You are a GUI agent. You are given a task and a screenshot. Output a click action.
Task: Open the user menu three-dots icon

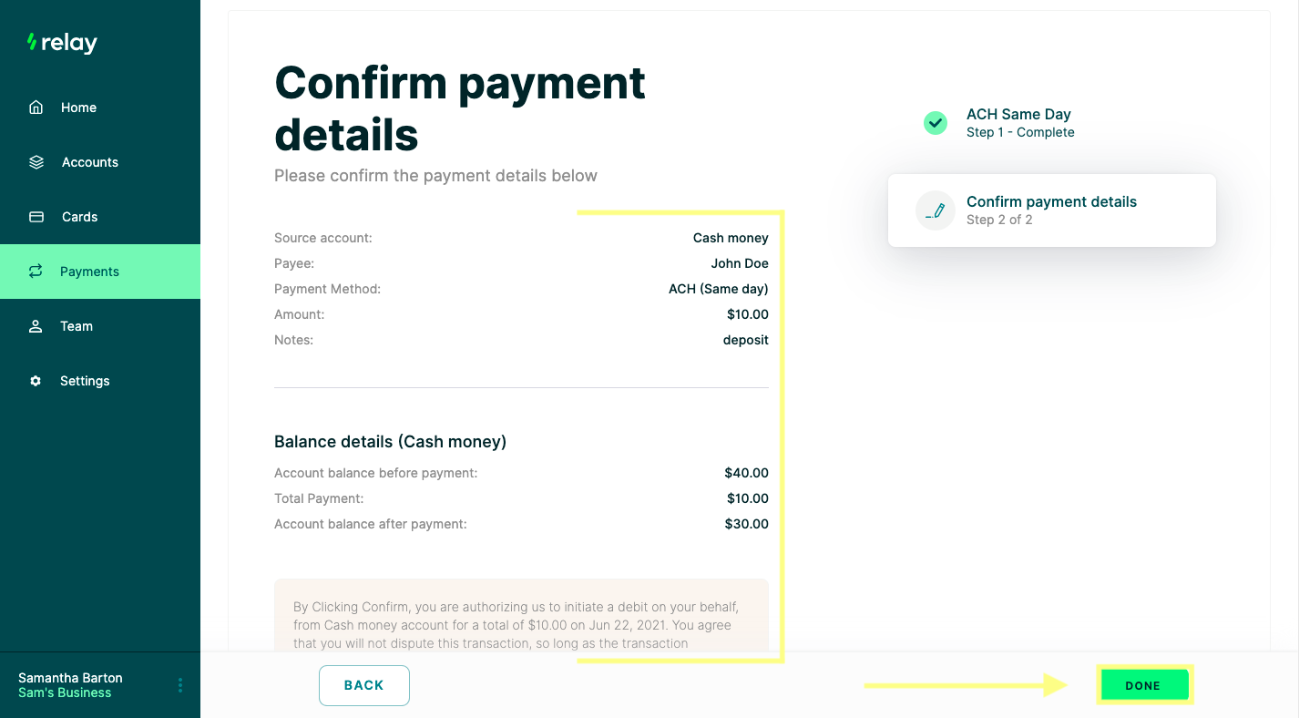tap(180, 685)
